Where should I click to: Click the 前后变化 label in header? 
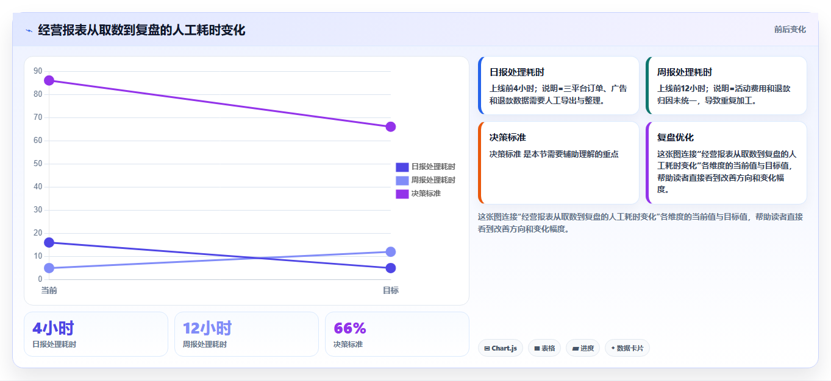790,29
